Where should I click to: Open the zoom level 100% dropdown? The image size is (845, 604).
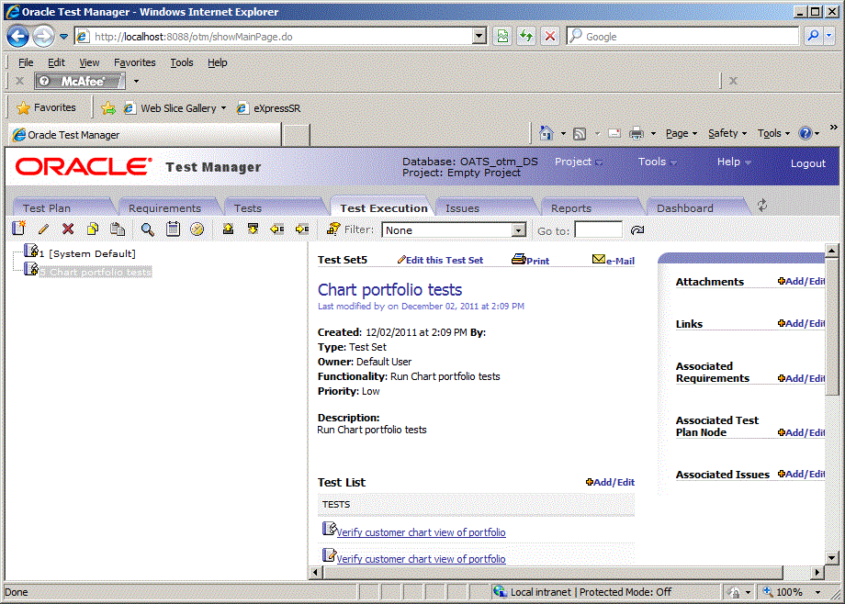tap(818, 592)
